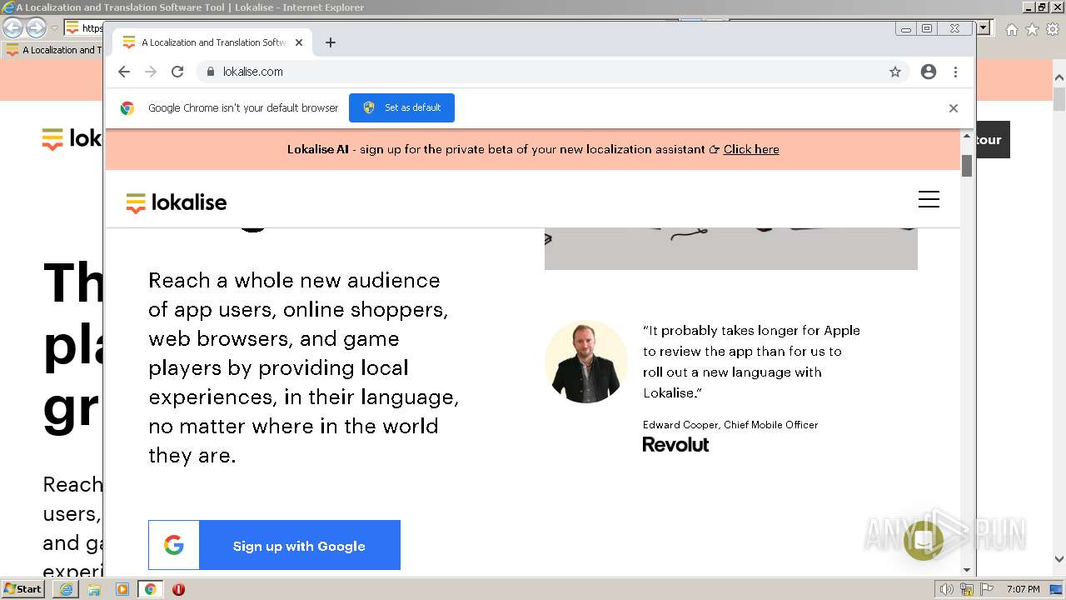Open Internet Explorer Home page icon
The image size is (1066, 600).
(x=1012, y=29)
